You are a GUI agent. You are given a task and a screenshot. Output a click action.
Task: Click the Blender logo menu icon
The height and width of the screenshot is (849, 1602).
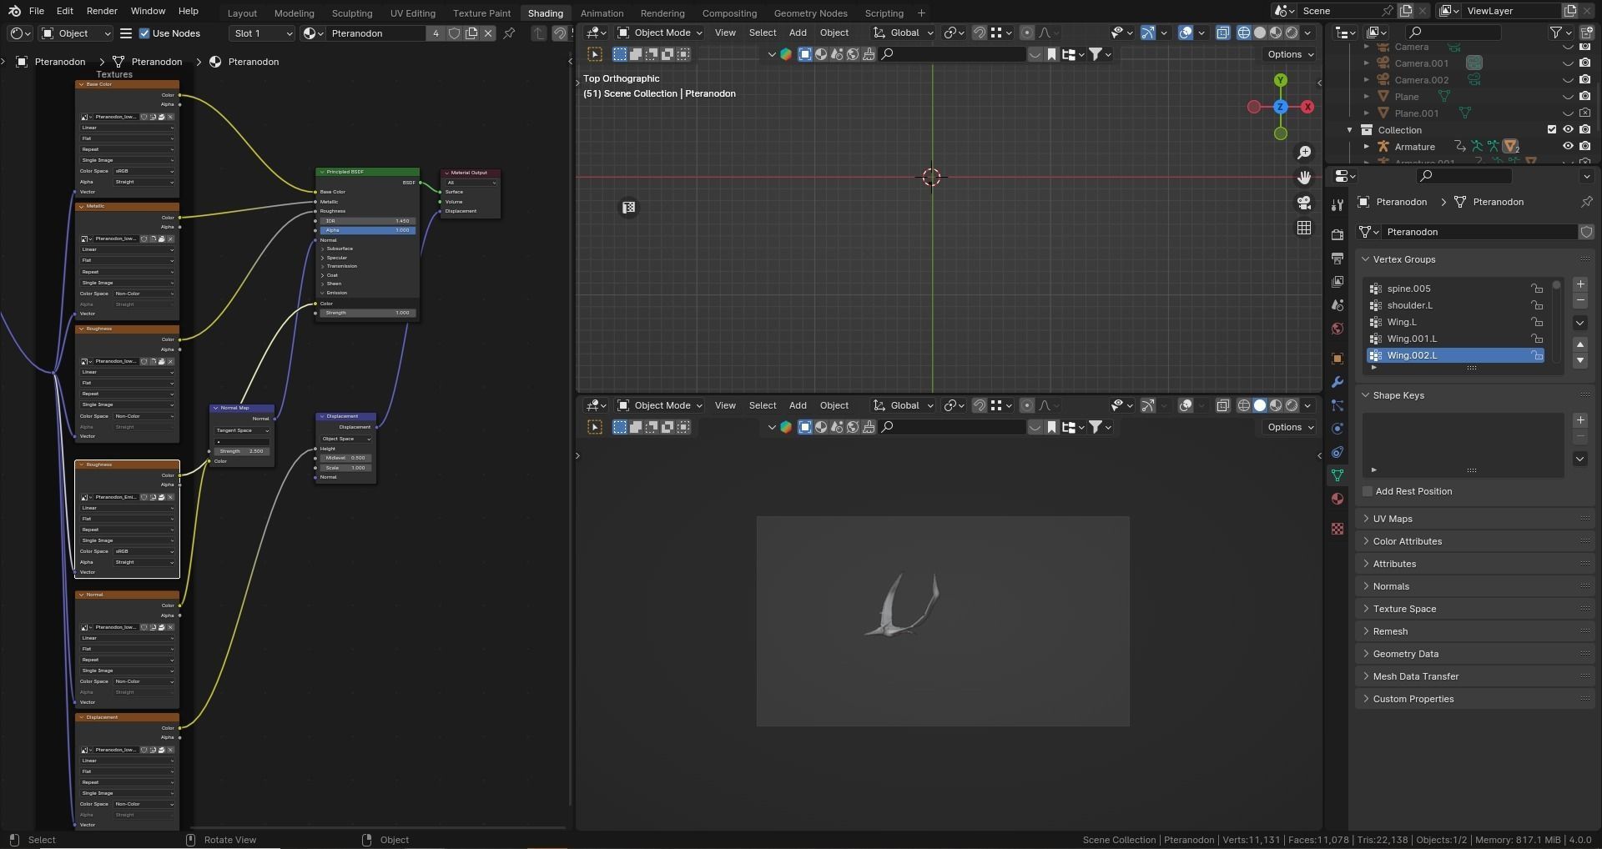[x=14, y=11]
